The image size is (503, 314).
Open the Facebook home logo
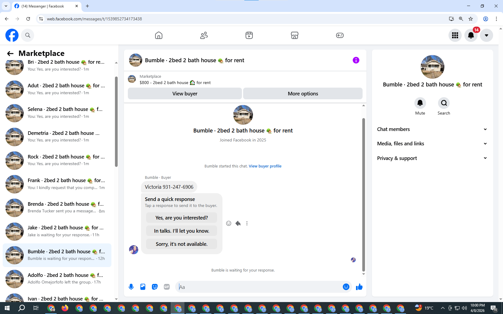pos(12,35)
